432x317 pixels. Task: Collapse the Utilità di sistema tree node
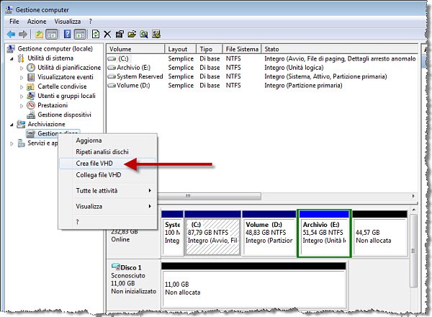[12, 58]
